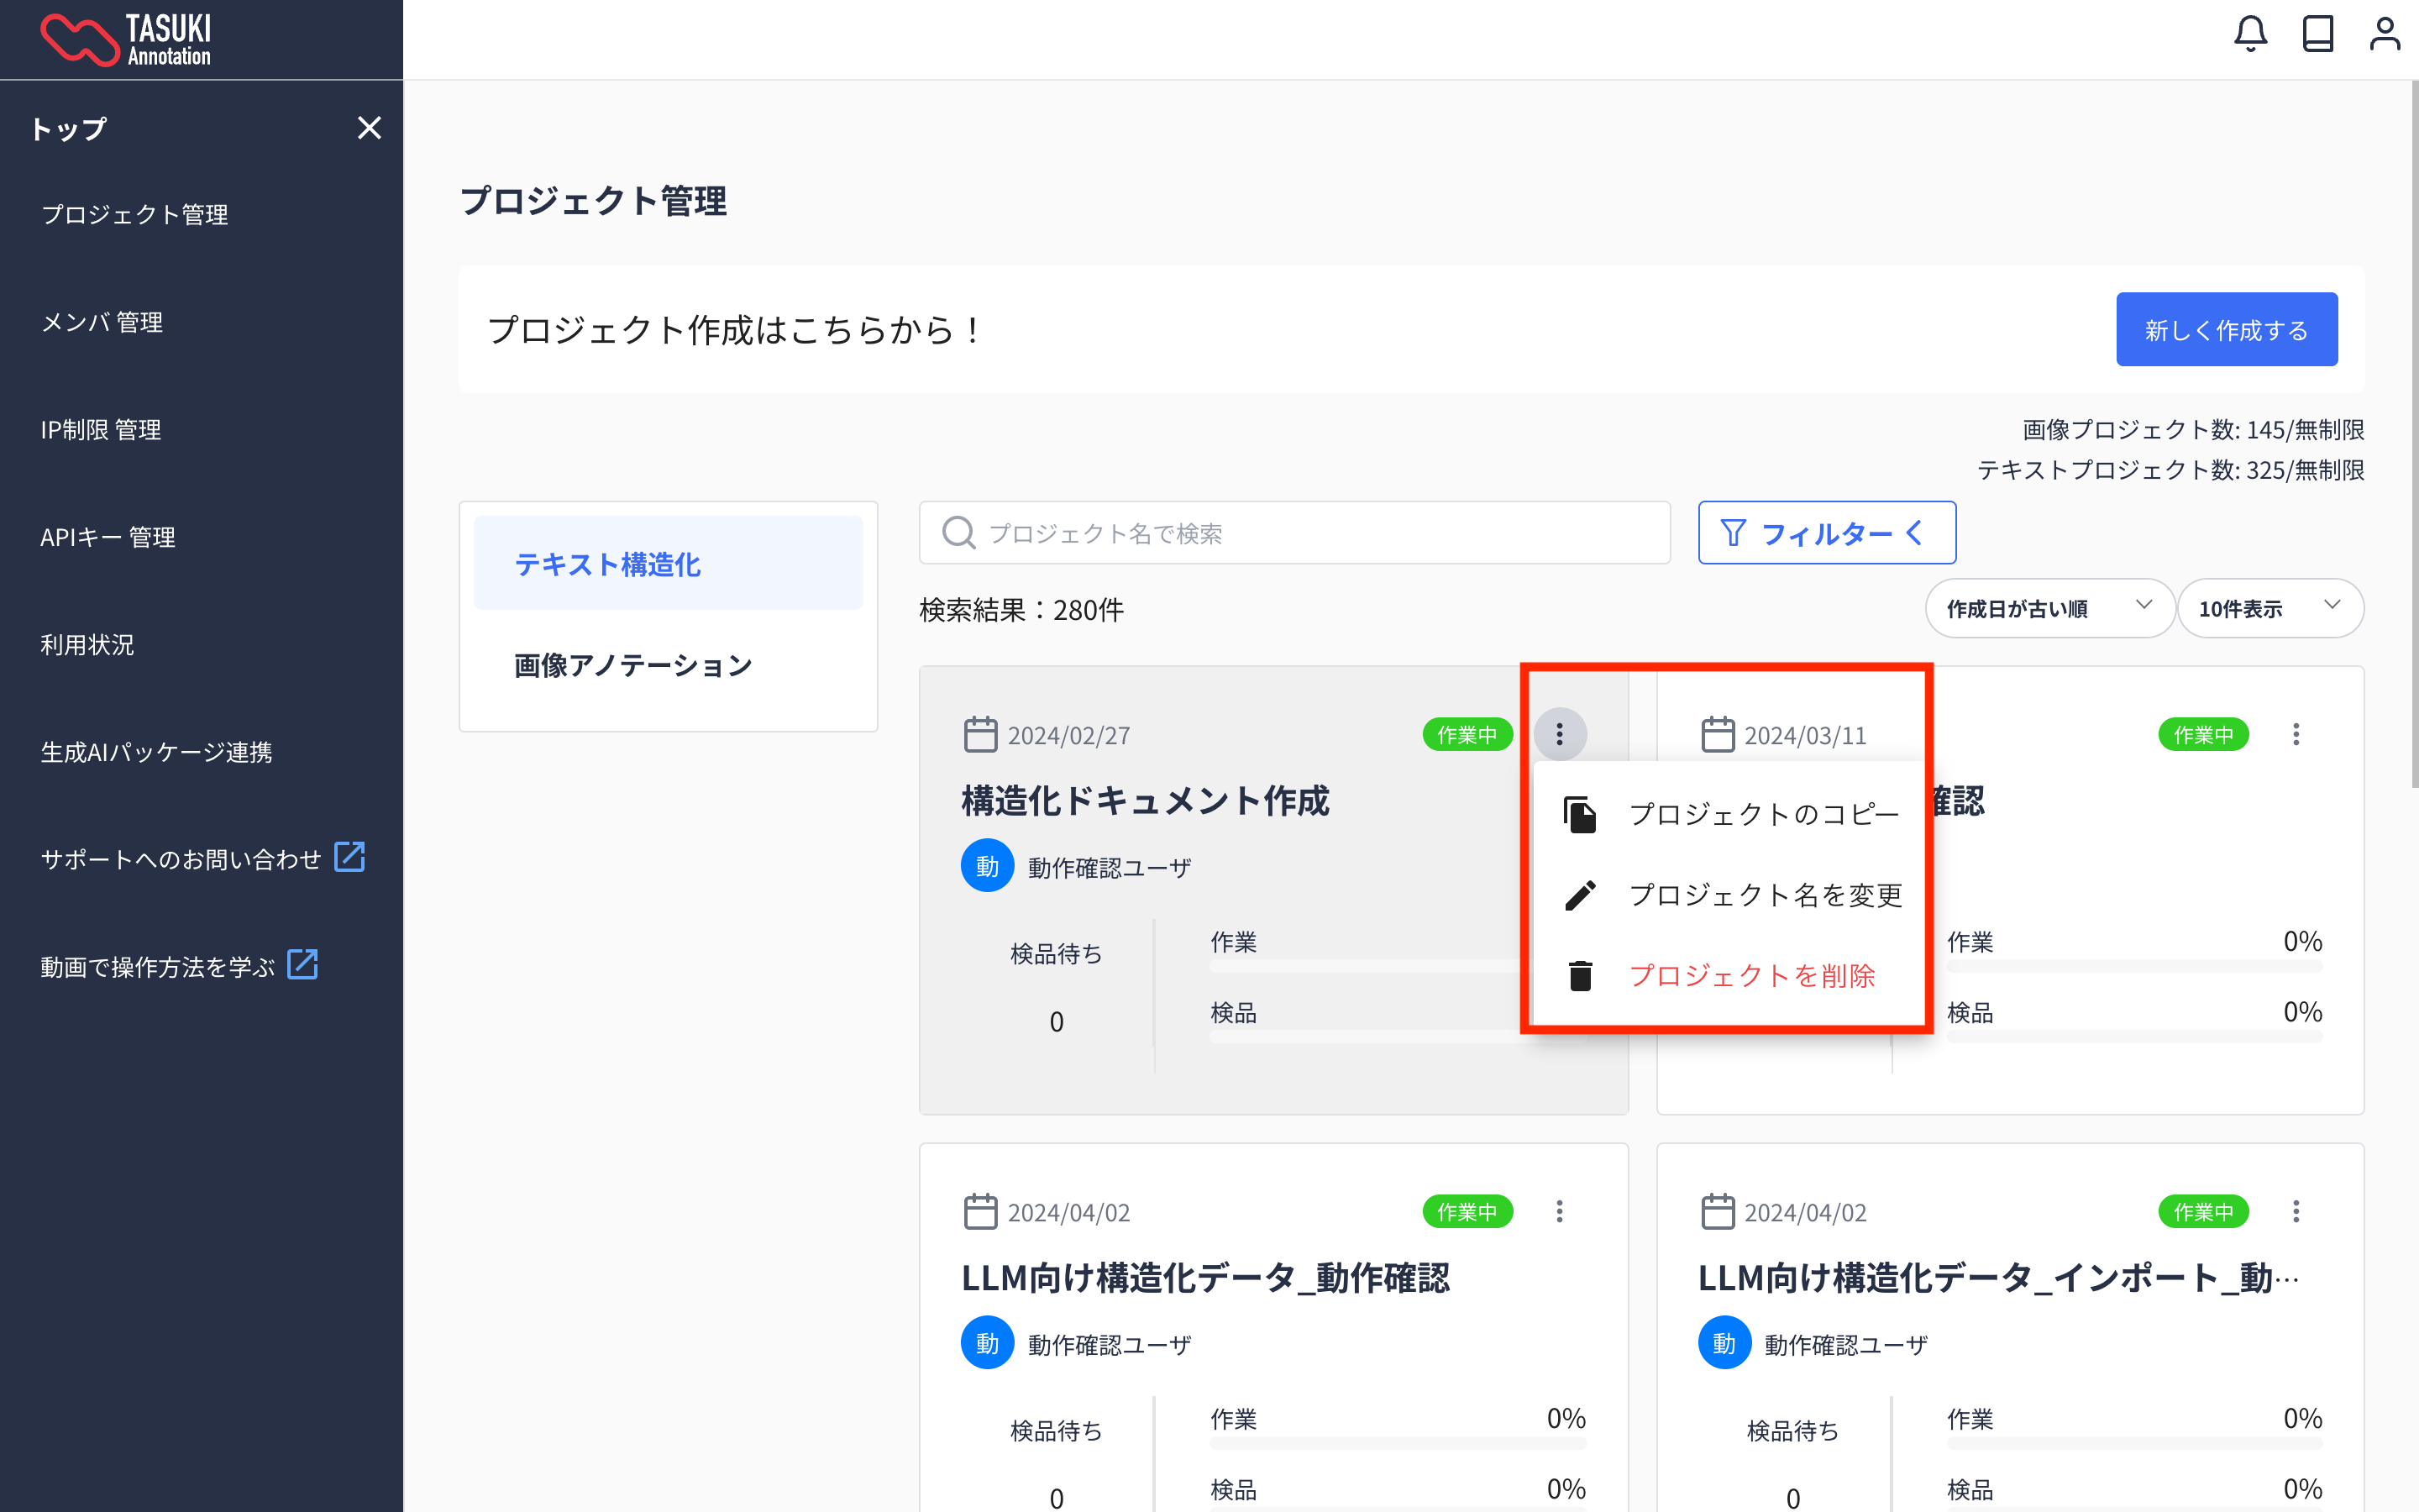The image size is (2419, 1512).
Task: Select プロジェクトを削除 in the menu
Action: click(1751, 976)
